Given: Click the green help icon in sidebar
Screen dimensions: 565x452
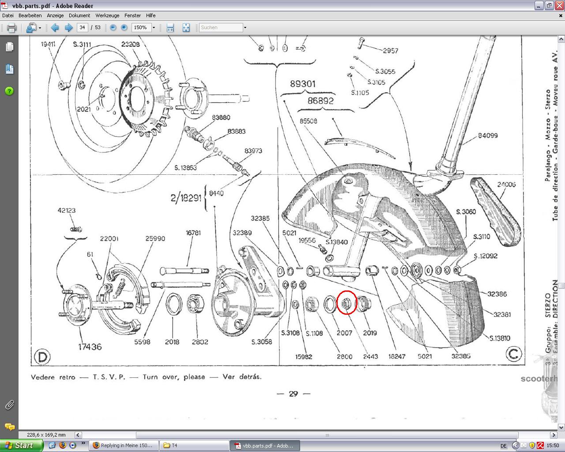Looking at the screenshot, I should tap(9, 91).
